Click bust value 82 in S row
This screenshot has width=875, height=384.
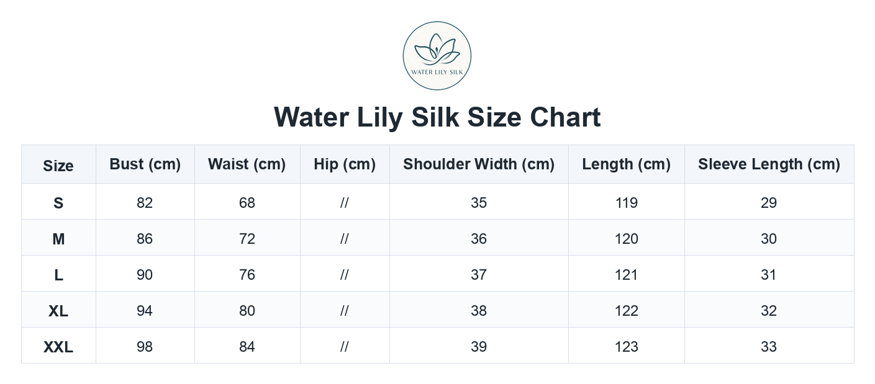point(145,203)
